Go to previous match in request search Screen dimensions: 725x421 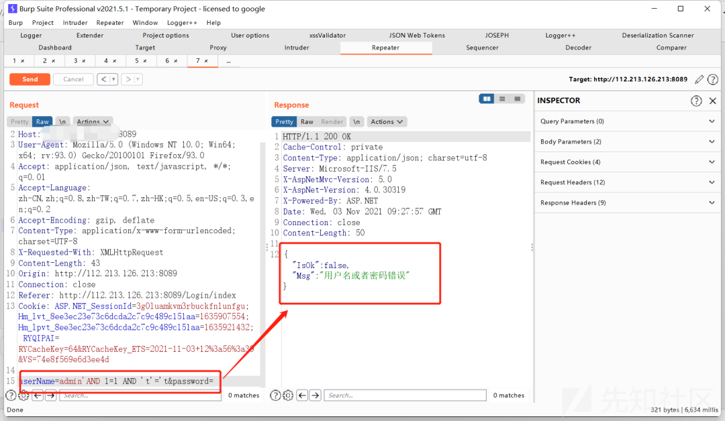(x=38, y=396)
